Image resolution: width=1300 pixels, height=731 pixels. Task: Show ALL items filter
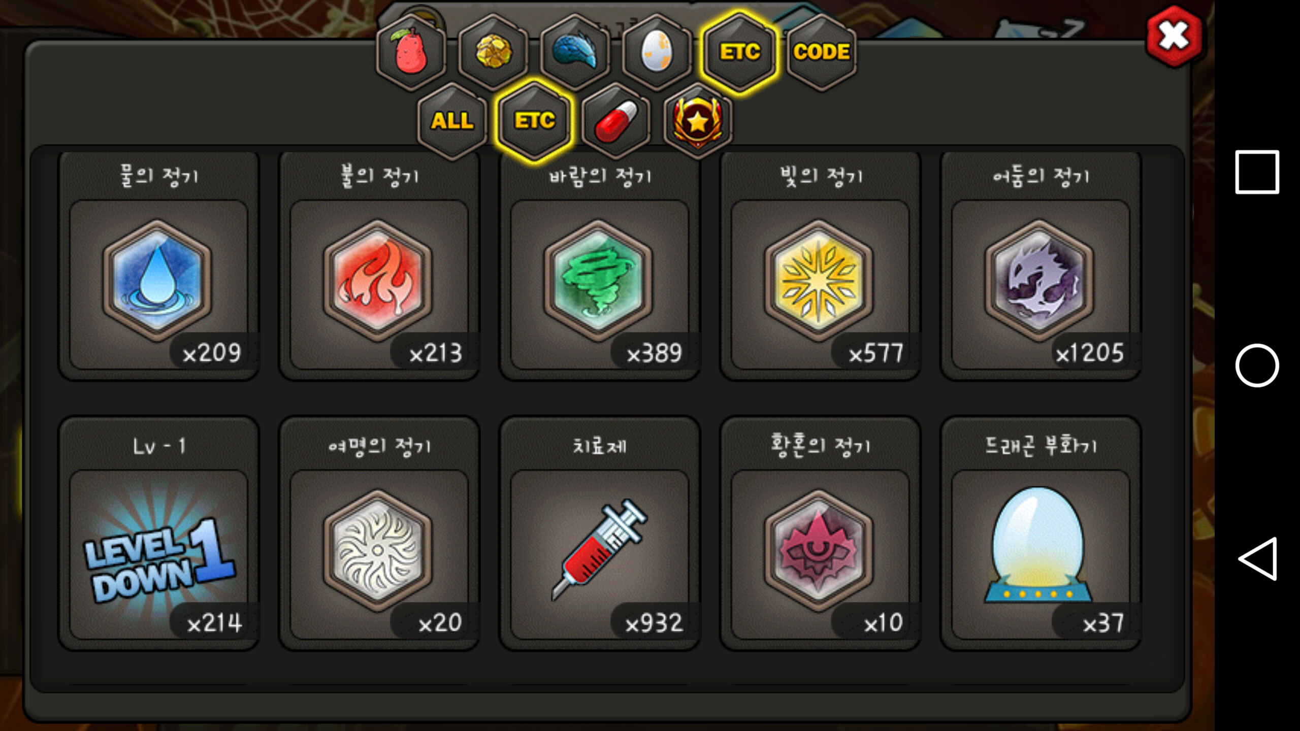[452, 121]
